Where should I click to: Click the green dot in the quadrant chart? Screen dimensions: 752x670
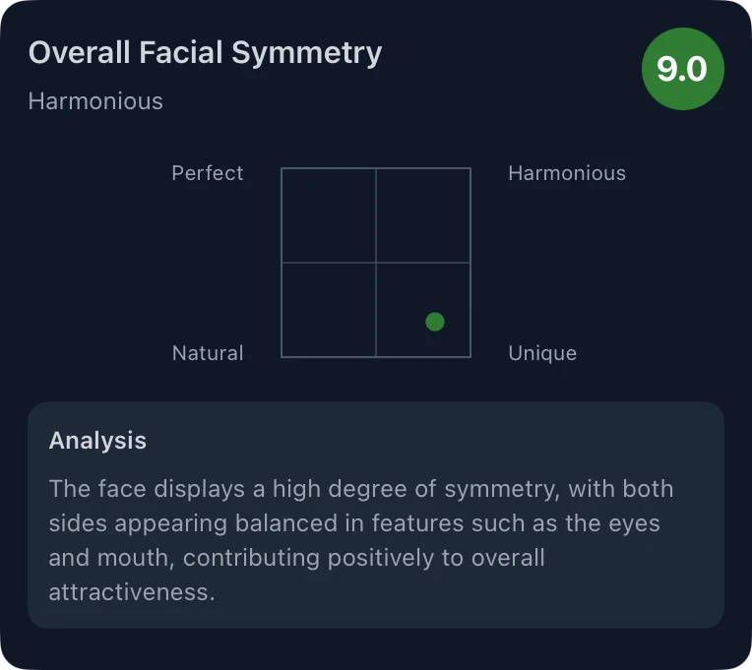point(435,322)
